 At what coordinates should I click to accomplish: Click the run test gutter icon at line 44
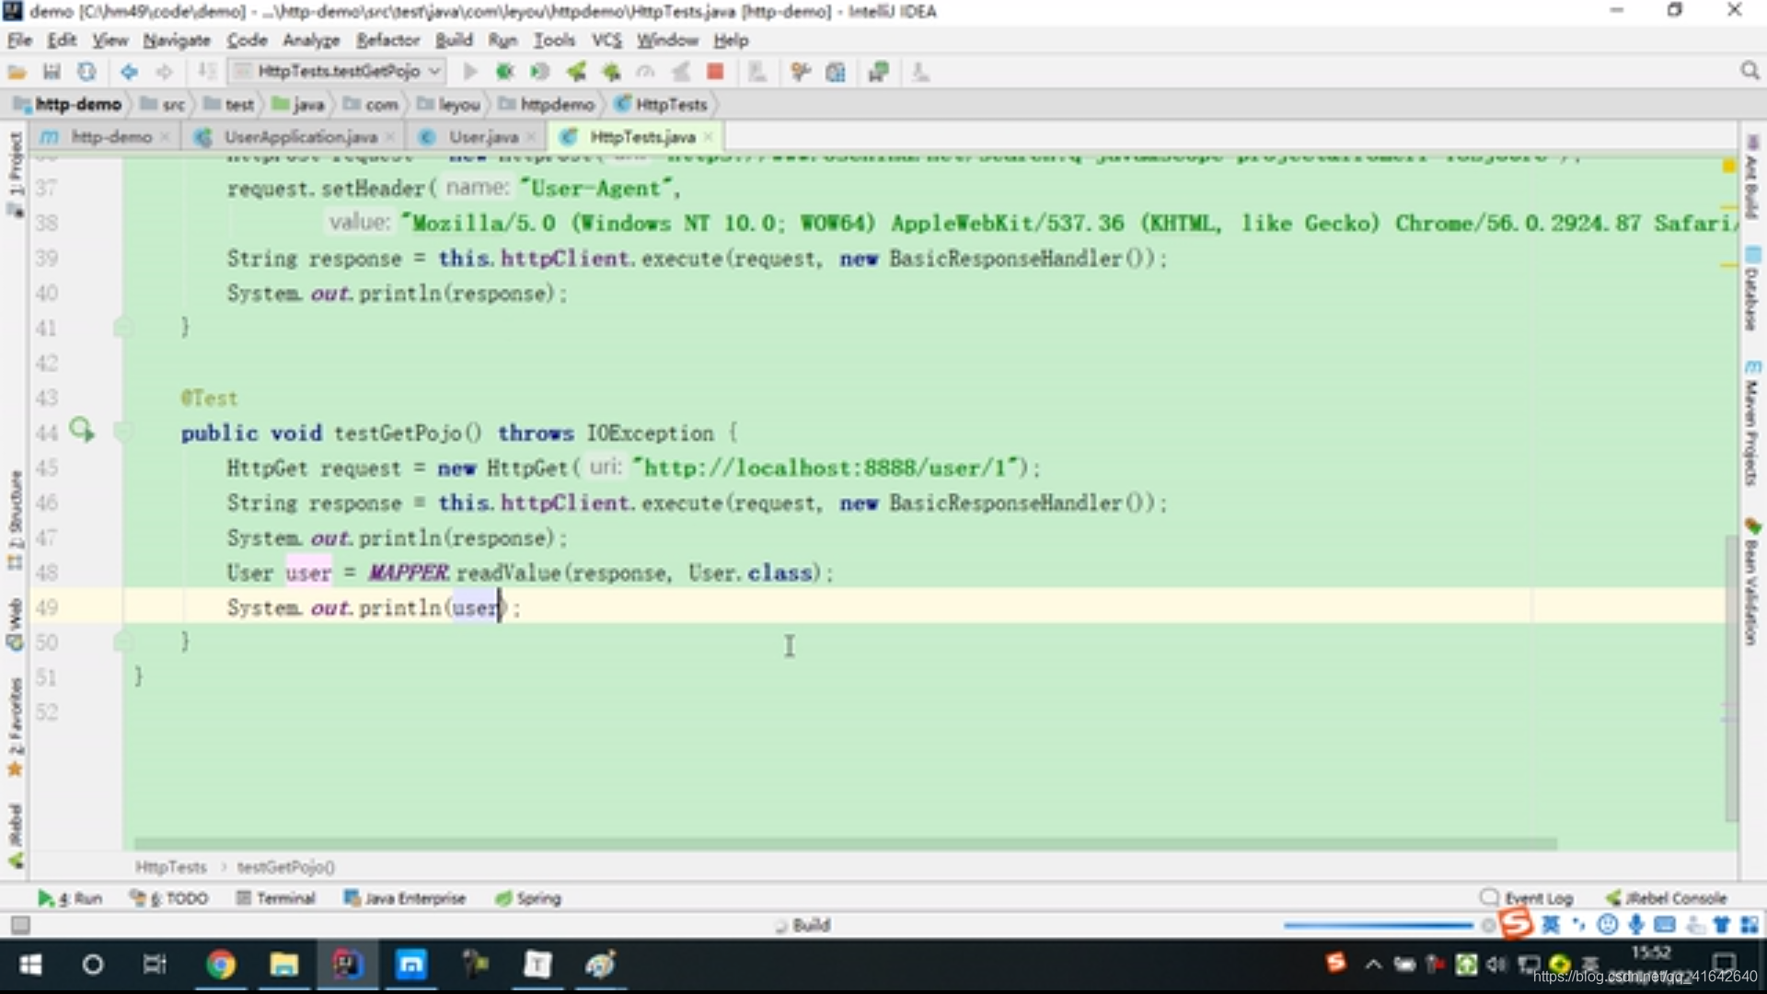pyautogui.click(x=82, y=430)
